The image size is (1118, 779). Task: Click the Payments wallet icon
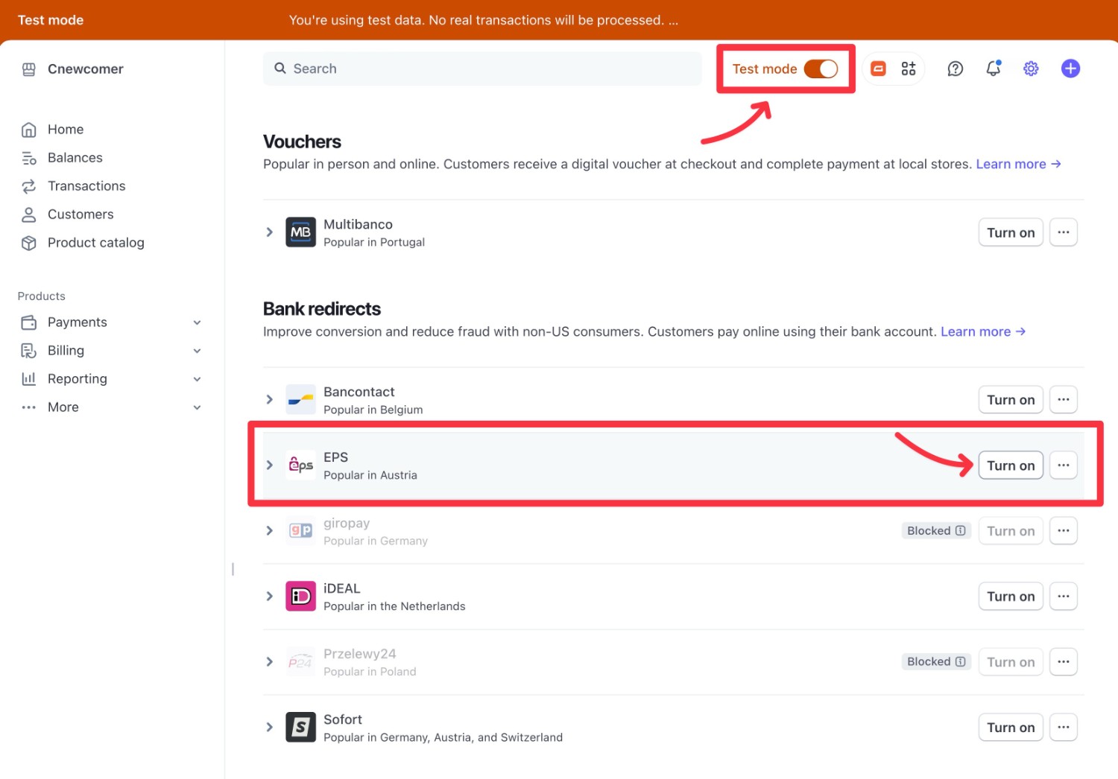pos(29,322)
